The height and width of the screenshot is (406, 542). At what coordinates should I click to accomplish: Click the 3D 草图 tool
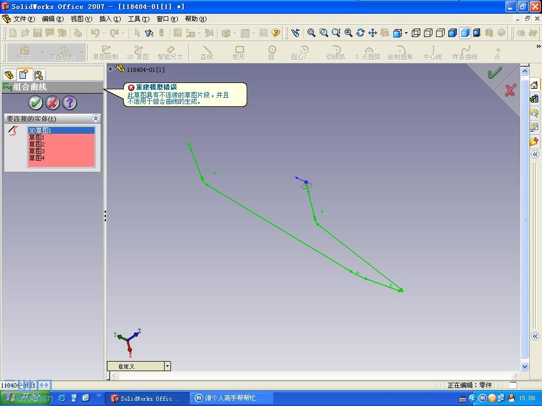pyautogui.click(x=138, y=52)
